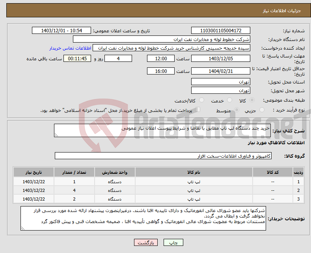
Task: Click the remaining time field 00:11:45
Action: (77, 58)
